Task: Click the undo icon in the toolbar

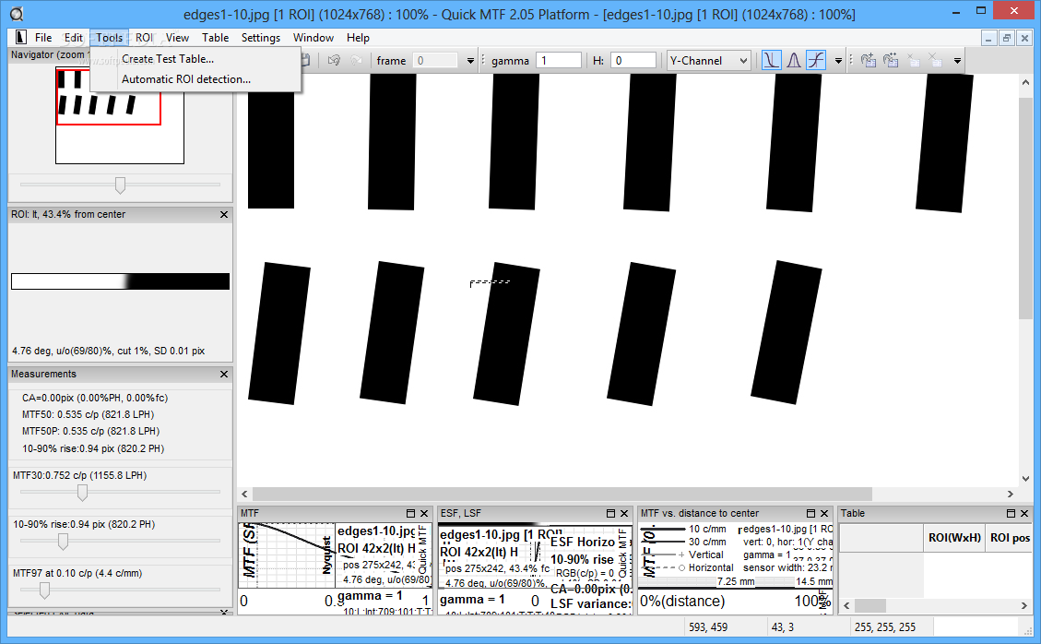Action: coord(334,61)
